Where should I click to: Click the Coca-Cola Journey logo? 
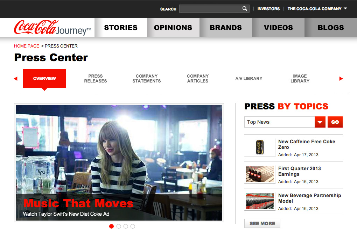click(x=52, y=28)
